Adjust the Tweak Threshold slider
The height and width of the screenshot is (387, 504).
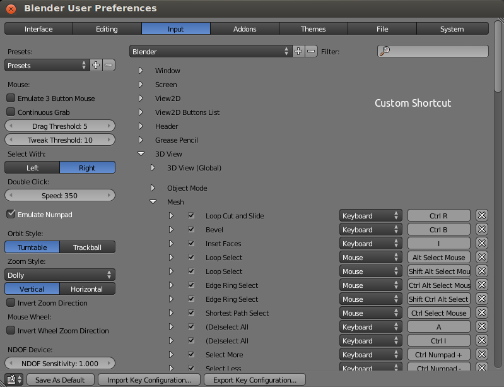coord(60,140)
